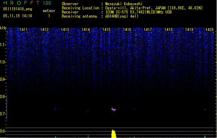Screen dimensions: 217x138
Task: Click antenna value A504HB(yagi 4el)
Action: (122, 16)
